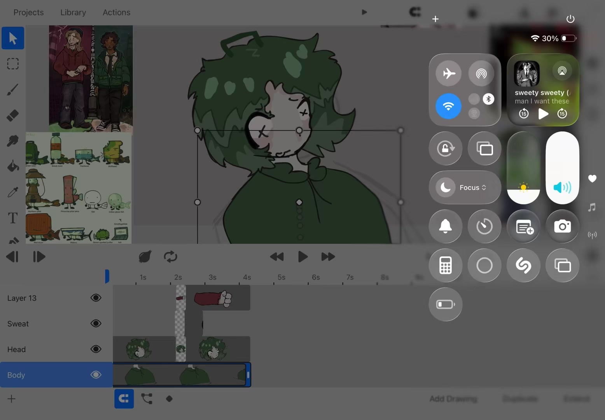This screenshot has width=605, height=420.
Task: Click the Duplicate button
Action: (x=520, y=399)
